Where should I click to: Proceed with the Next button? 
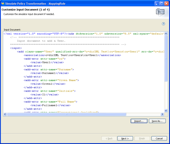click(x=125, y=138)
